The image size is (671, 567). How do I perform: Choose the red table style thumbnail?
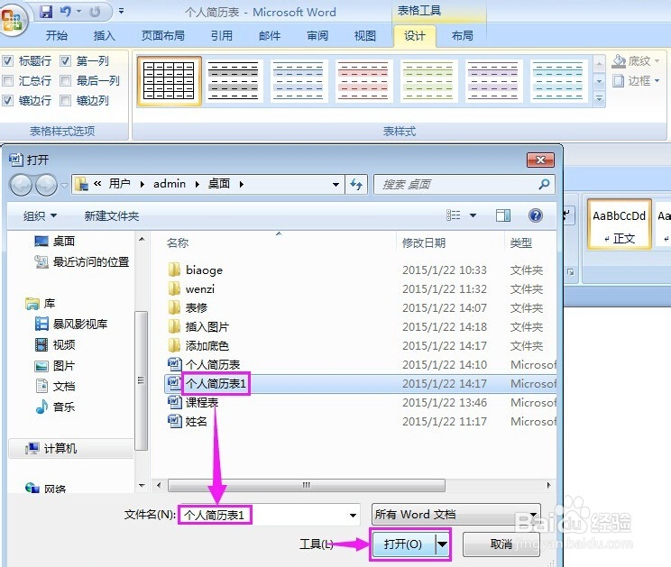pyautogui.click(x=363, y=81)
